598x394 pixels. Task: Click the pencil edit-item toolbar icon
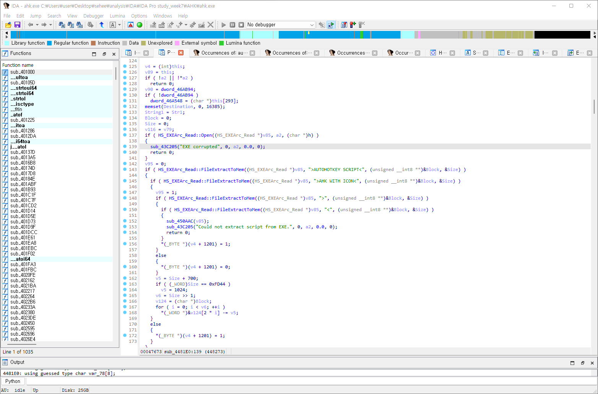201,25
